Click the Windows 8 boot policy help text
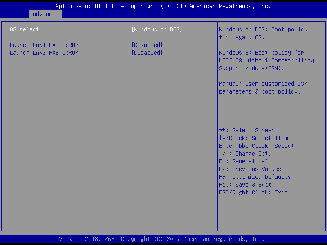Image resolution: width=327 pixels, height=245 pixels. [266, 60]
